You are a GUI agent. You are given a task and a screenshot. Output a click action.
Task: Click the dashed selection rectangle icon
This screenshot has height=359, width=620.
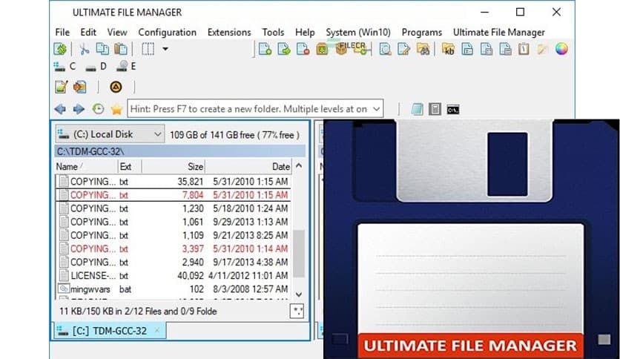148,49
